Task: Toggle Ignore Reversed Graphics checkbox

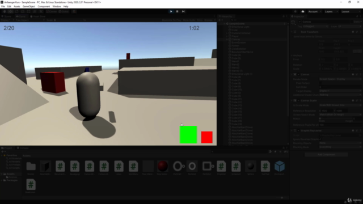Action: (x=320, y=139)
